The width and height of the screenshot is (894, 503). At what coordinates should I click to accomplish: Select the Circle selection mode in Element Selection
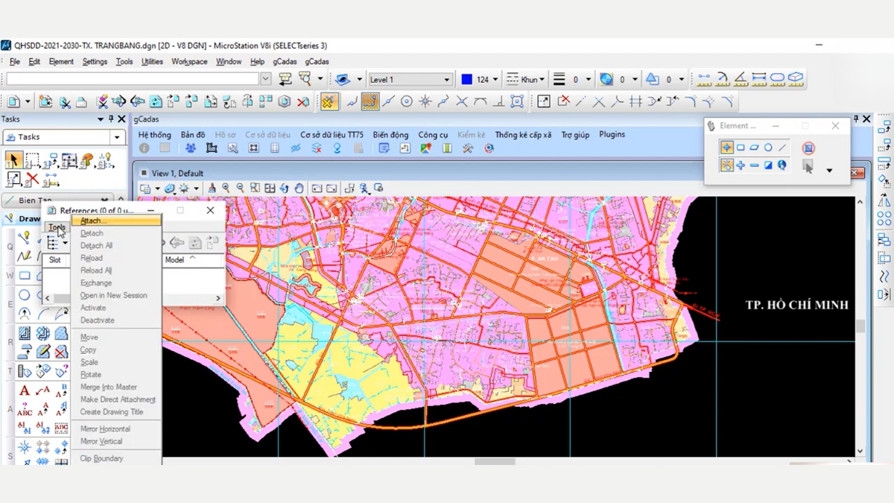pos(768,148)
